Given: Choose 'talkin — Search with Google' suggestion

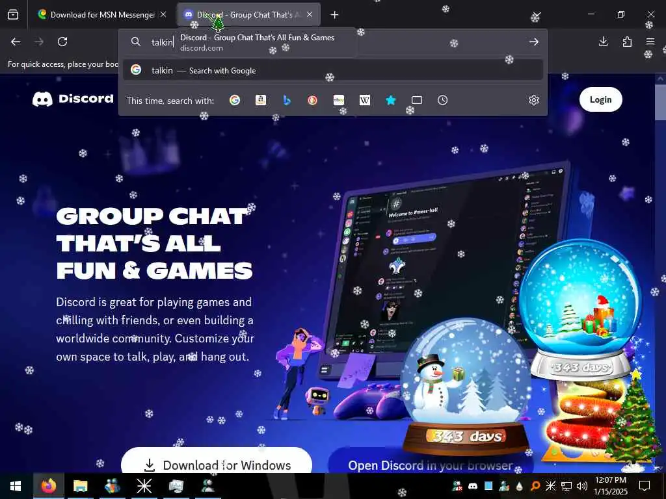Looking at the screenshot, I should click(333, 70).
